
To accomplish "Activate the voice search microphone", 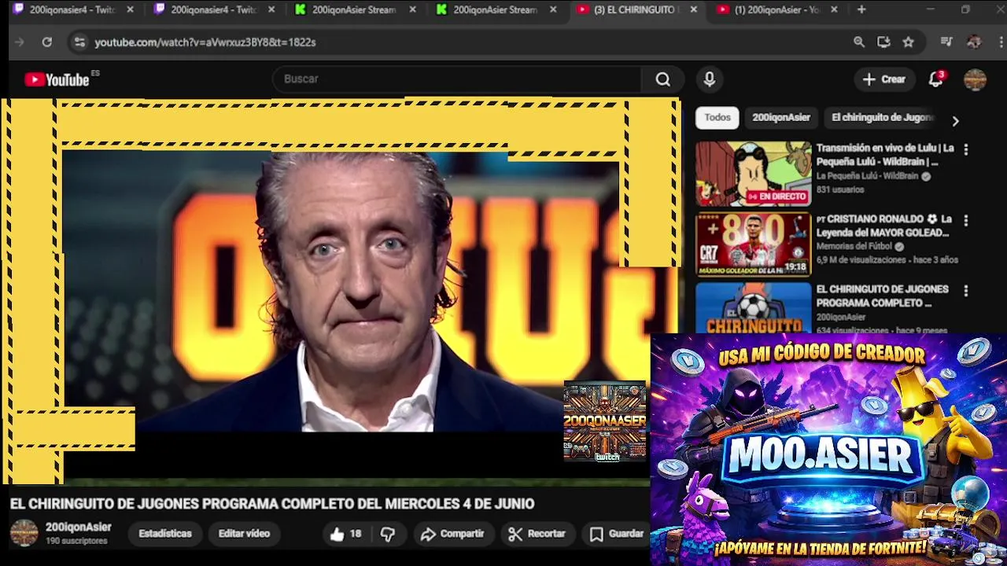I will [710, 79].
